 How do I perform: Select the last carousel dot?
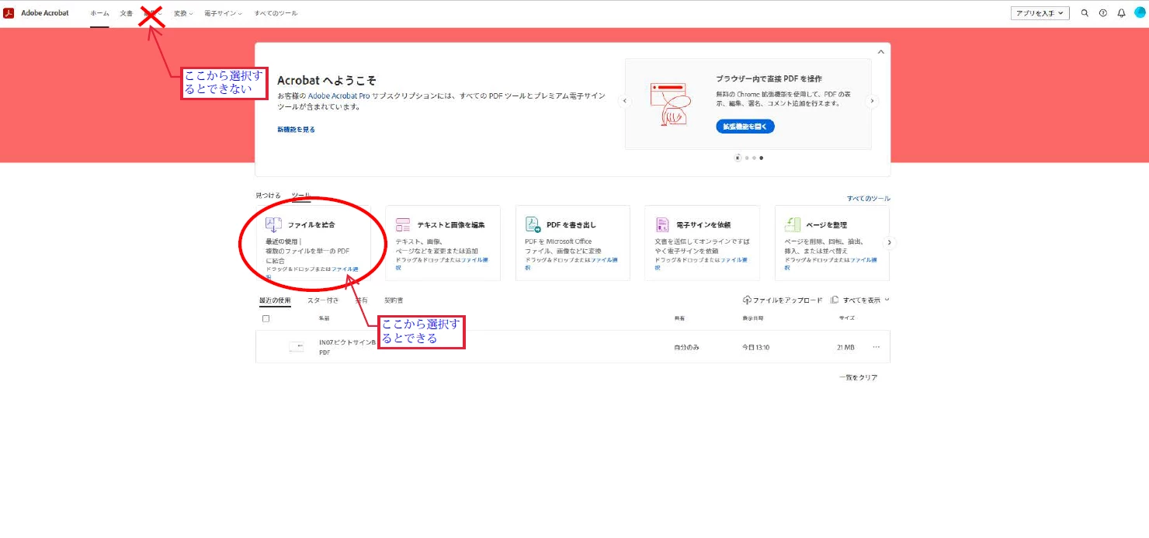coord(761,158)
